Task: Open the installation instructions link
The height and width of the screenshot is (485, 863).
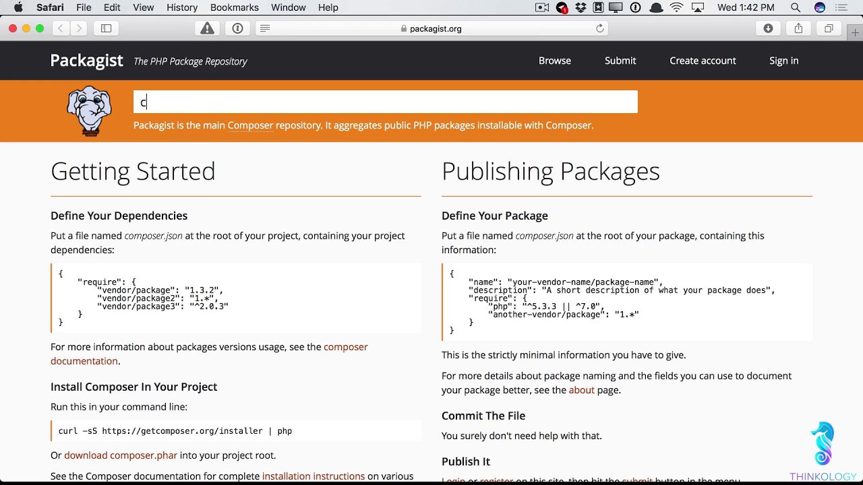Action: pos(314,476)
